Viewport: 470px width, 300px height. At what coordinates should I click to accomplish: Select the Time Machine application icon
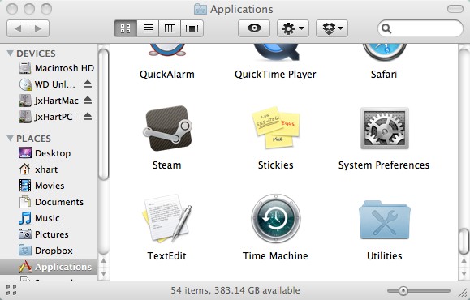click(x=276, y=219)
